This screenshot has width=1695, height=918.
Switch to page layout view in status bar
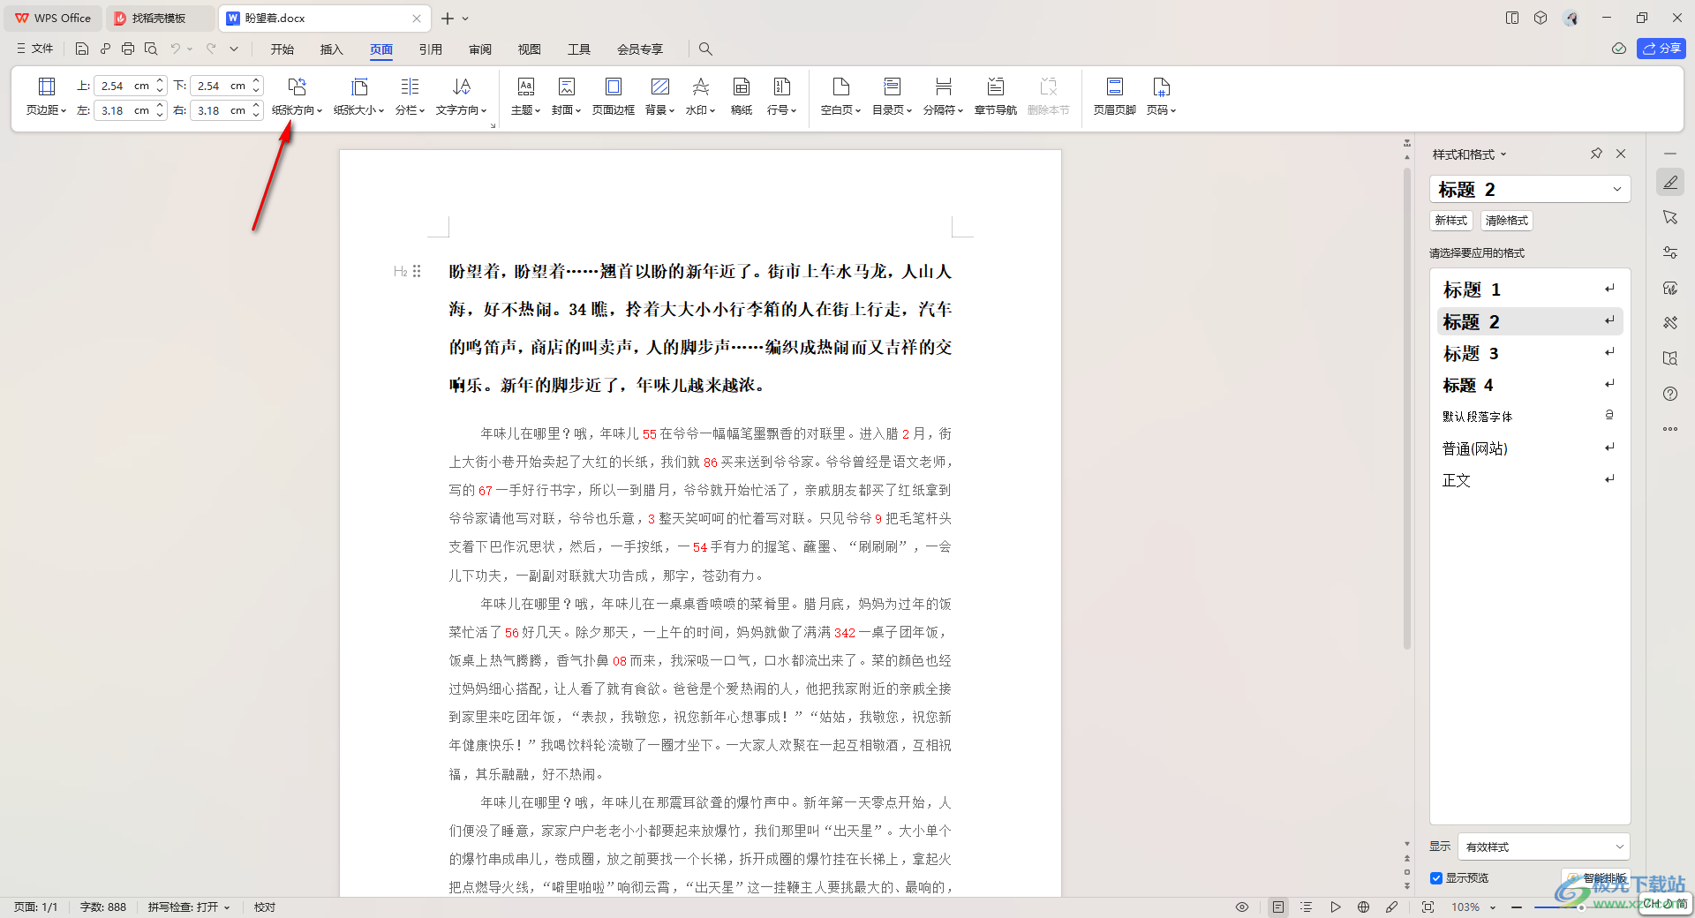[1277, 907]
